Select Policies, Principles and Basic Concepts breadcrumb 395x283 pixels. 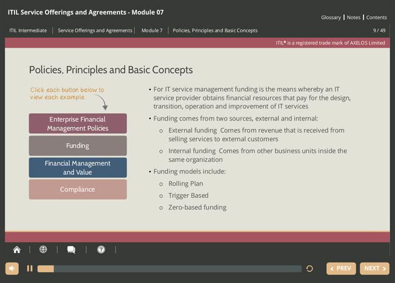(215, 30)
